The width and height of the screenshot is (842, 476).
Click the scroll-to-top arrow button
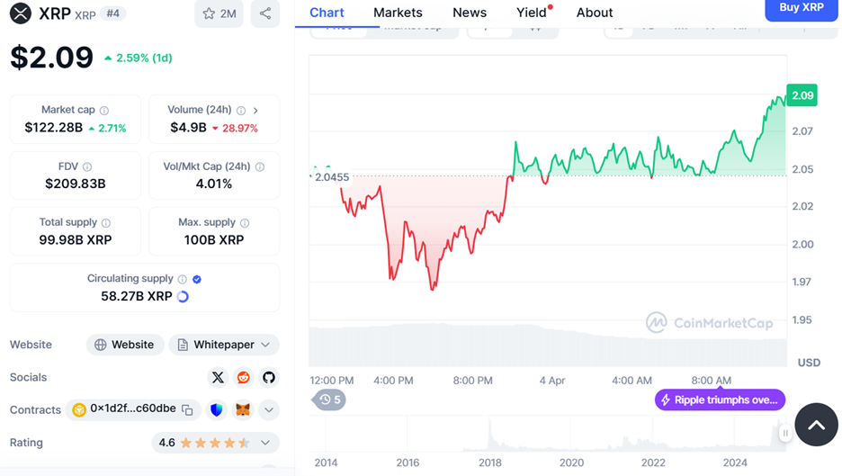coord(816,425)
